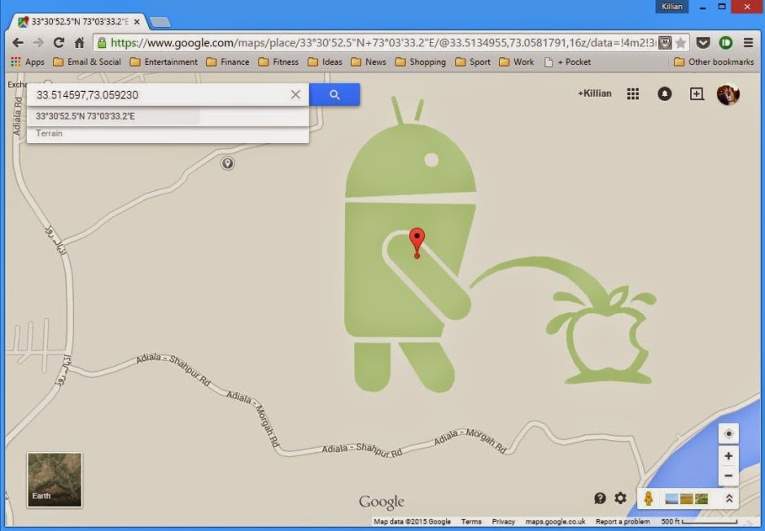Click the browser Forward arrow
Viewport: 765px width, 531px height.
38,43
